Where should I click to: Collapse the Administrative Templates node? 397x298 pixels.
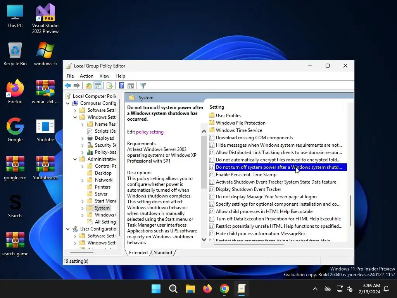(x=75, y=159)
